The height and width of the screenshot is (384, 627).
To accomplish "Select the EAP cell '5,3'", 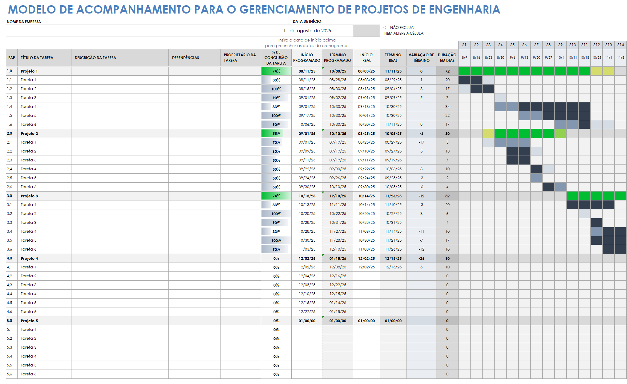I will pos(12,347).
